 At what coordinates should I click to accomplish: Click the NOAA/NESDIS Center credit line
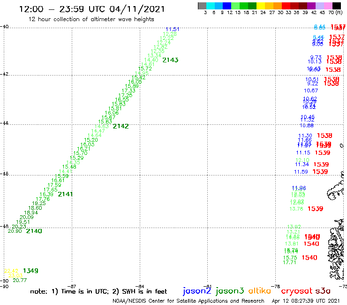point(189,301)
